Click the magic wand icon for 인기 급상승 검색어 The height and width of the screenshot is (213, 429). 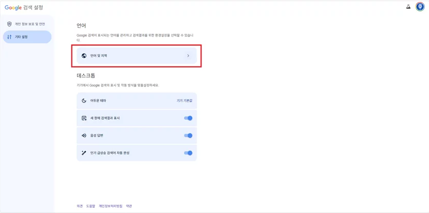84,153
